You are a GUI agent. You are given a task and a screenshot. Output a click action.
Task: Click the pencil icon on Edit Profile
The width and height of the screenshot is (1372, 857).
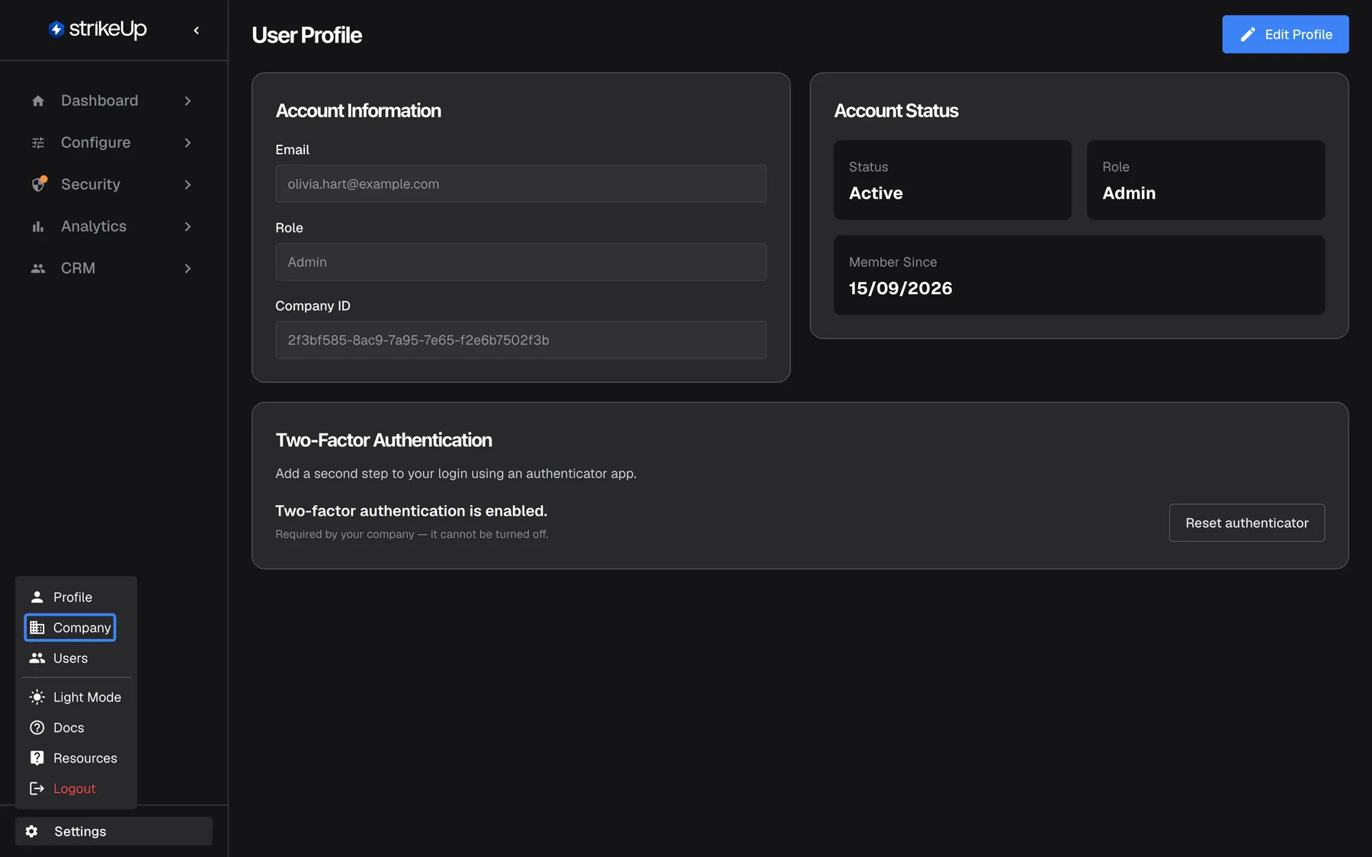pyautogui.click(x=1248, y=34)
